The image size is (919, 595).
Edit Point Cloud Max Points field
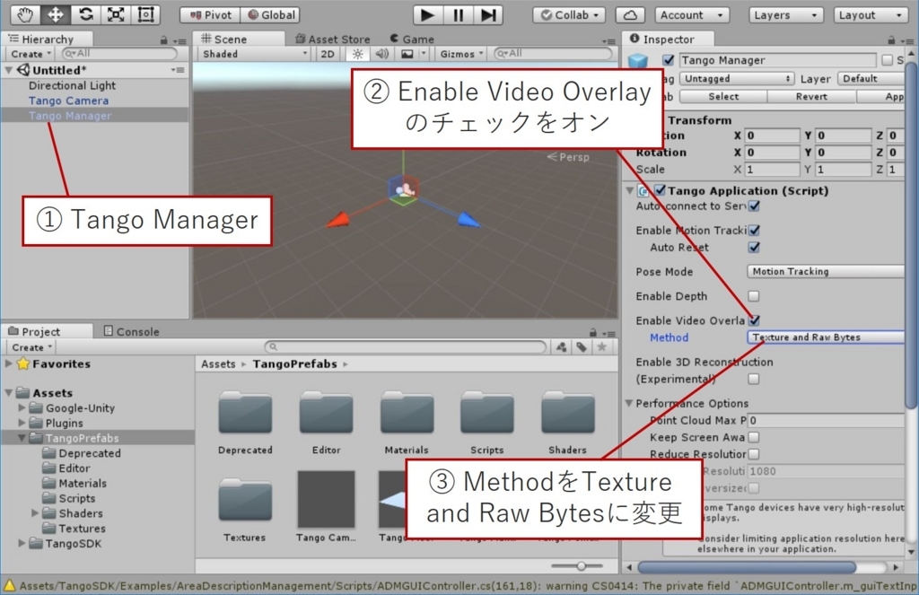(x=826, y=420)
